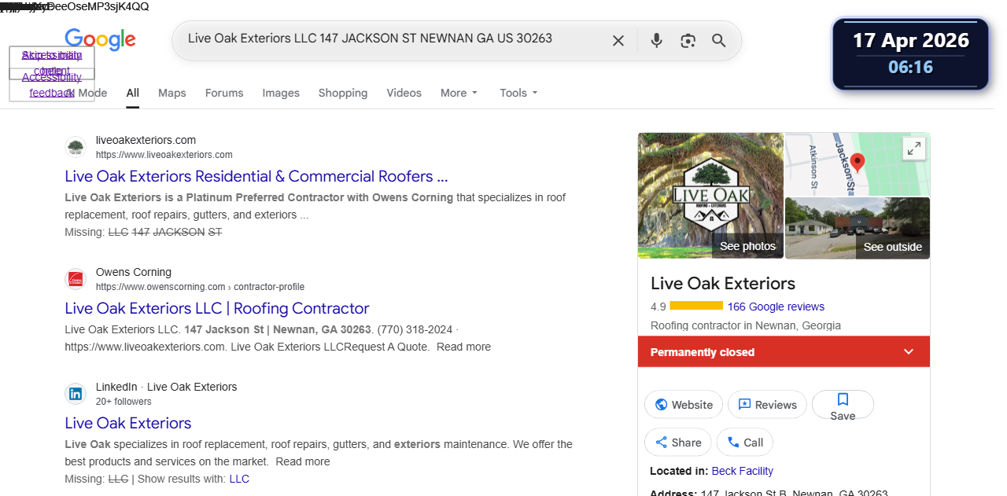Image resolution: width=1007 pixels, height=496 pixels.
Task: Click the liveoakexteriors.com favicon
Action: click(x=76, y=147)
